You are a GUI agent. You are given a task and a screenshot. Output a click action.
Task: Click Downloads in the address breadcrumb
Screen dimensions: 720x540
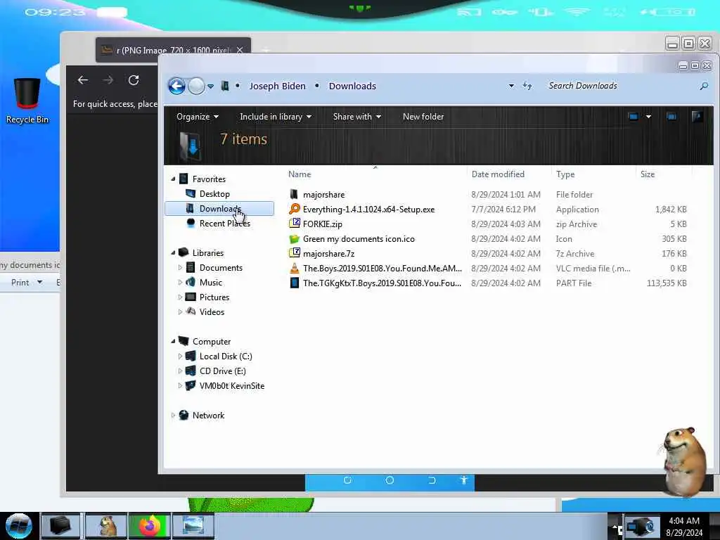pos(352,86)
